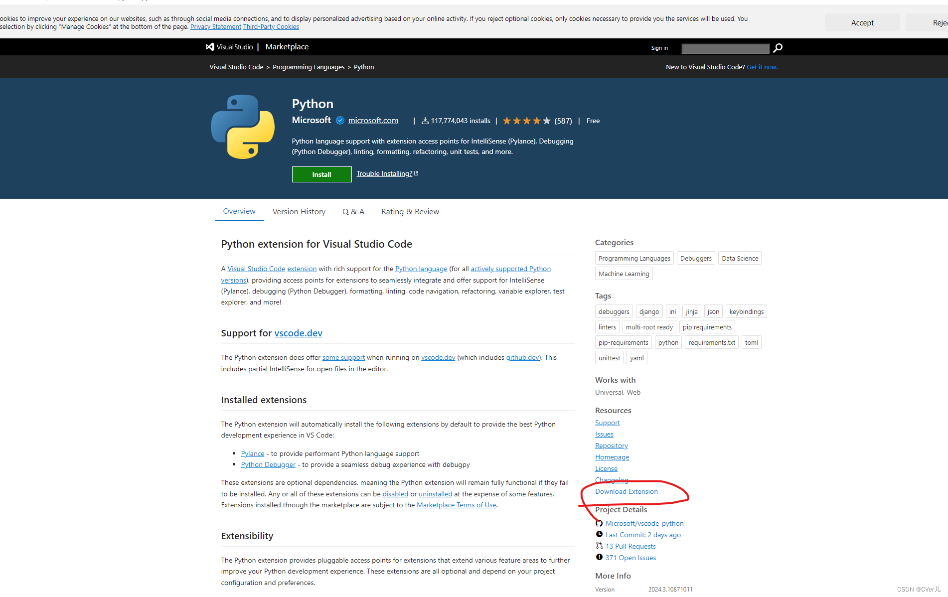
Task: Click the star rating icons
Action: click(x=526, y=121)
